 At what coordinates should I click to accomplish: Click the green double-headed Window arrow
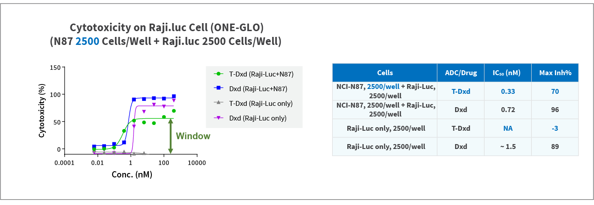(x=171, y=136)
